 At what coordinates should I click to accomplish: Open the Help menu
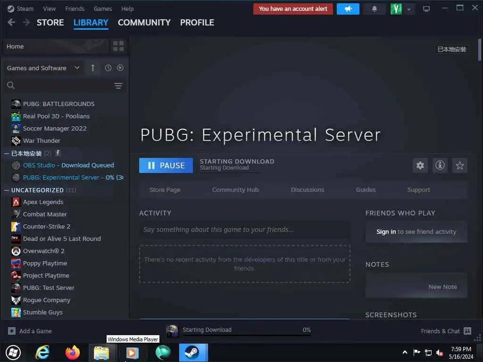click(x=127, y=8)
